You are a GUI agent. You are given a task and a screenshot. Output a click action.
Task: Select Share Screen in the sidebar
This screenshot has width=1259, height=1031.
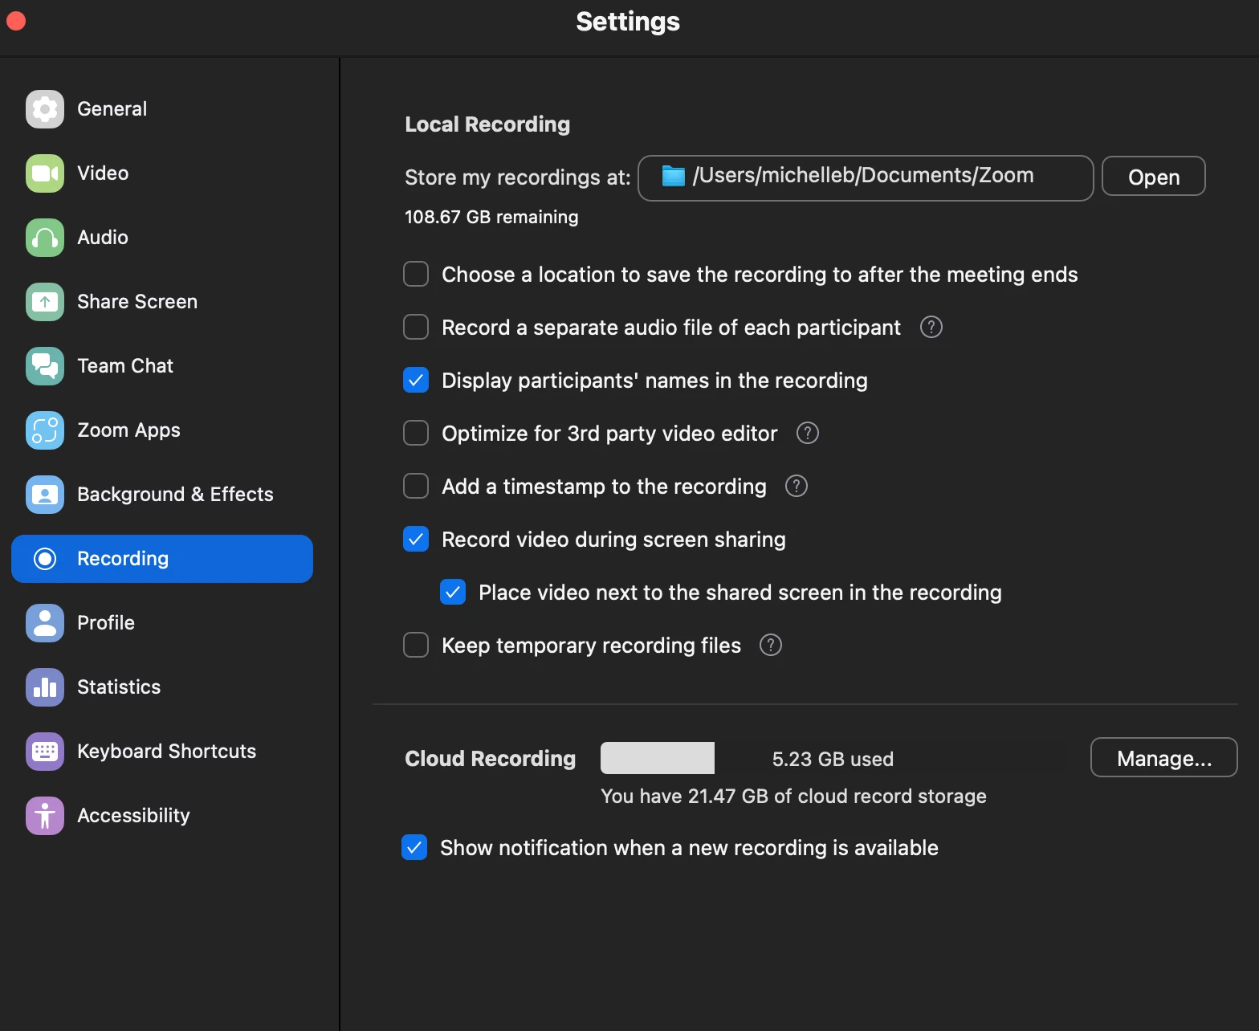(x=162, y=302)
